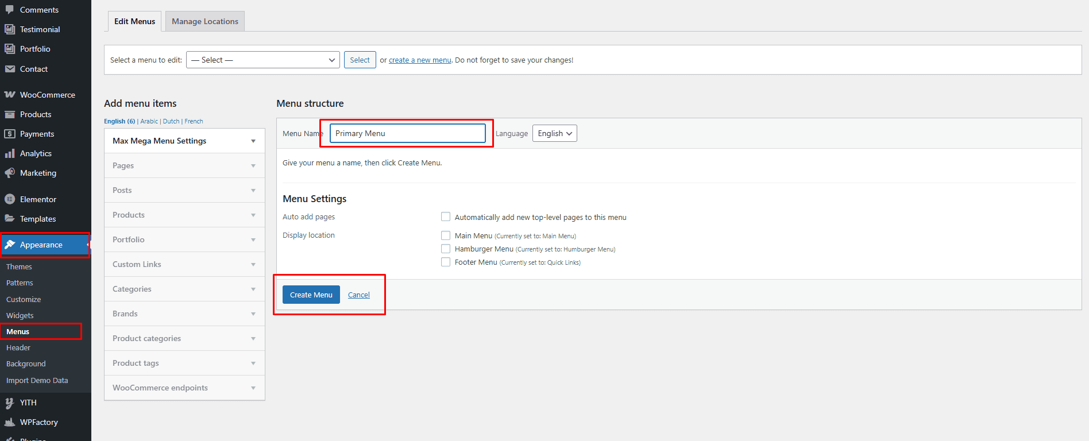Click the YITH icon in sidebar
Screen dimensions: 1089x441
tap(10, 403)
